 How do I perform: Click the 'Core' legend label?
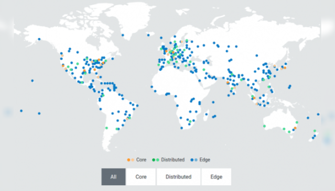click(141, 160)
